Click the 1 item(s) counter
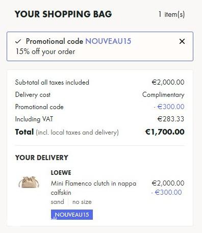The width and height of the screenshot is (202, 233). 171,14
